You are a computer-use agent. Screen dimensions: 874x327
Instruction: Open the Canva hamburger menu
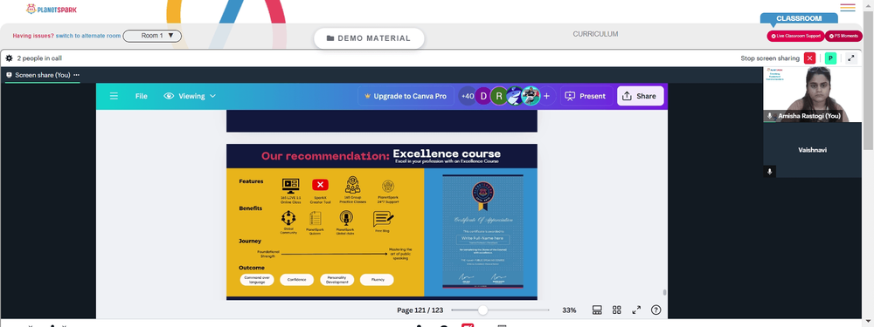coord(114,96)
